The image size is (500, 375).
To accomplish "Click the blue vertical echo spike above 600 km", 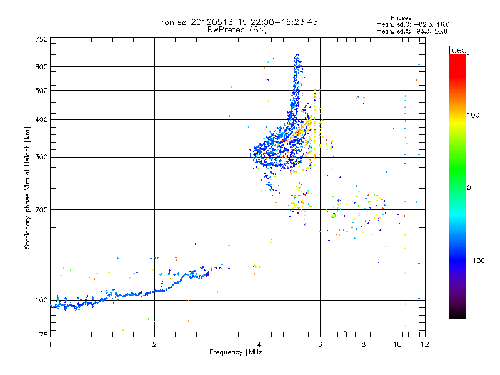I will tap(297, 60).
